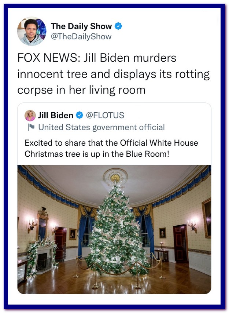Open the @FLOTUS handle link
This screenshot has height=313, width=229.
pyautogui.click(x=105, y=115)
